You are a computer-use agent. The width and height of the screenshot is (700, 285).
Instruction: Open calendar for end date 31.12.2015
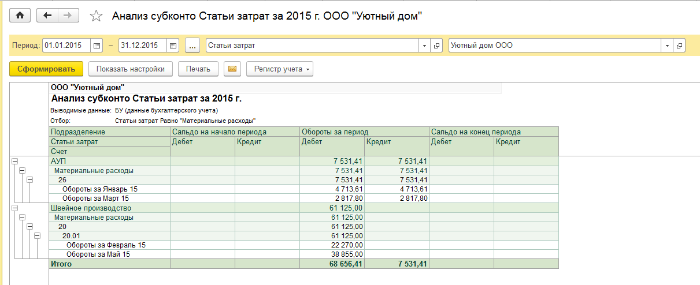click(173, 46)
